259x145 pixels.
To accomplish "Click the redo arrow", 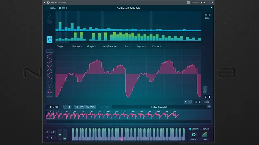I will (107, 107).
